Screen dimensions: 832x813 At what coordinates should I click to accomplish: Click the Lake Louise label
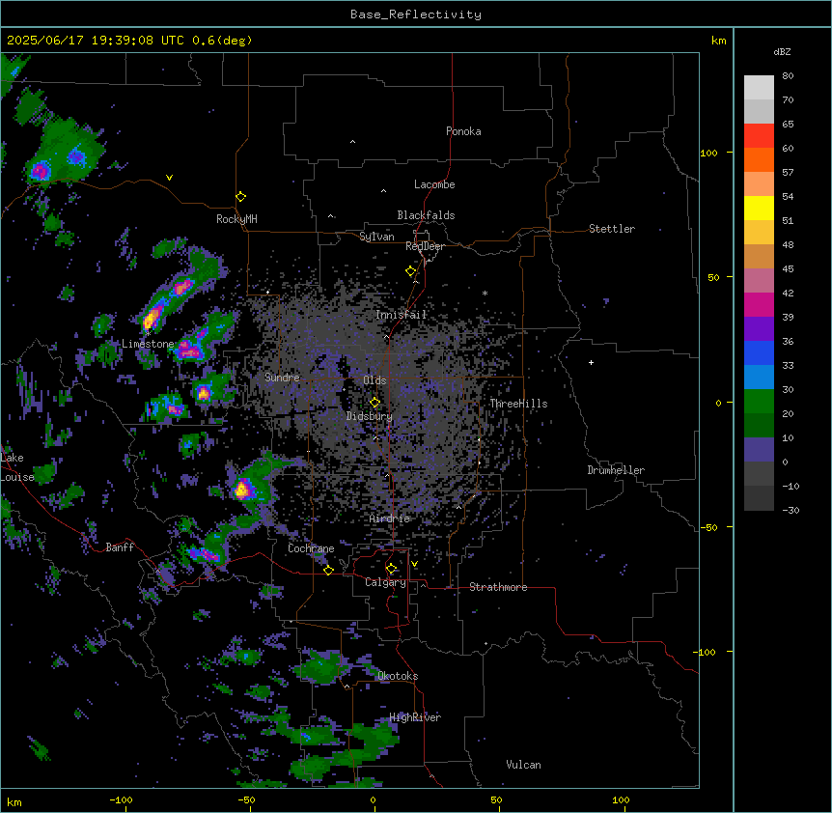coord(17,467)
